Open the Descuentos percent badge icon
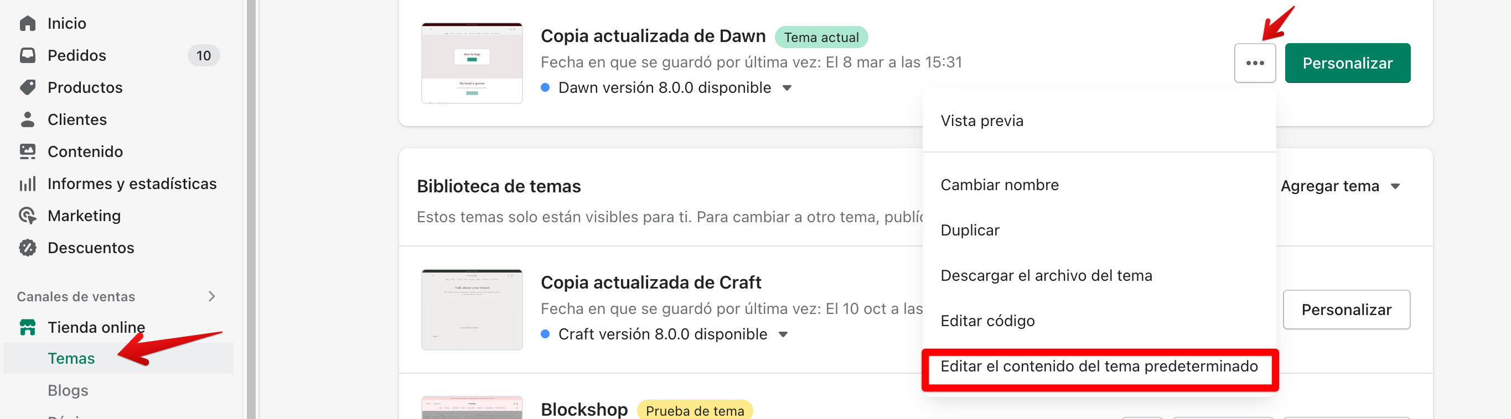1511x419 pixels. click(x=28, y=248)
